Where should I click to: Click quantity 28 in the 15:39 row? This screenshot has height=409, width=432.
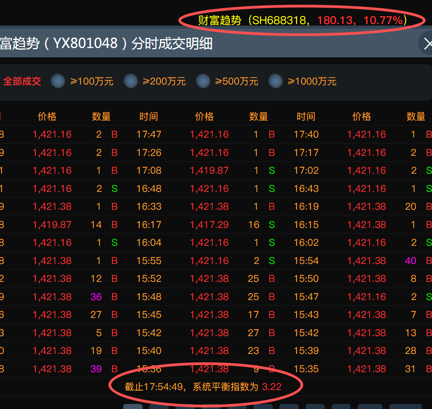click(411, 350)
